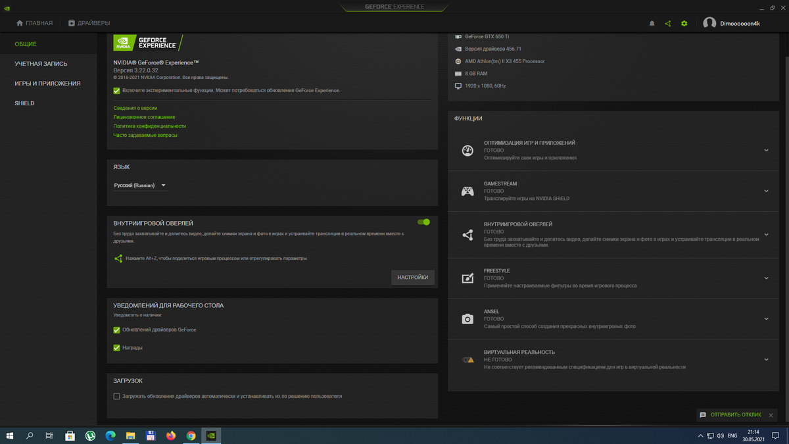Viewport: 789px width, 444px height.
Task: Open taskbar search magnifier
Action: click(x=30, y=435)
